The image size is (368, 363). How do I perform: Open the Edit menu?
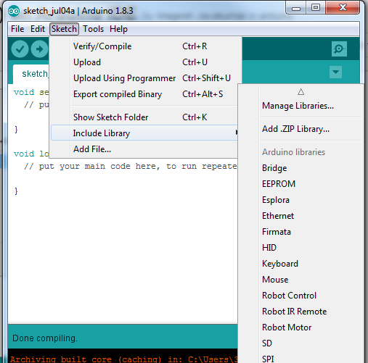tap(38, 29)
